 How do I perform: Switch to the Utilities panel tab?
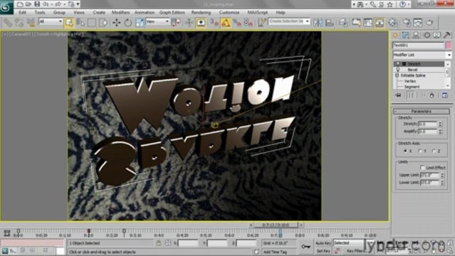pos(447,36)
